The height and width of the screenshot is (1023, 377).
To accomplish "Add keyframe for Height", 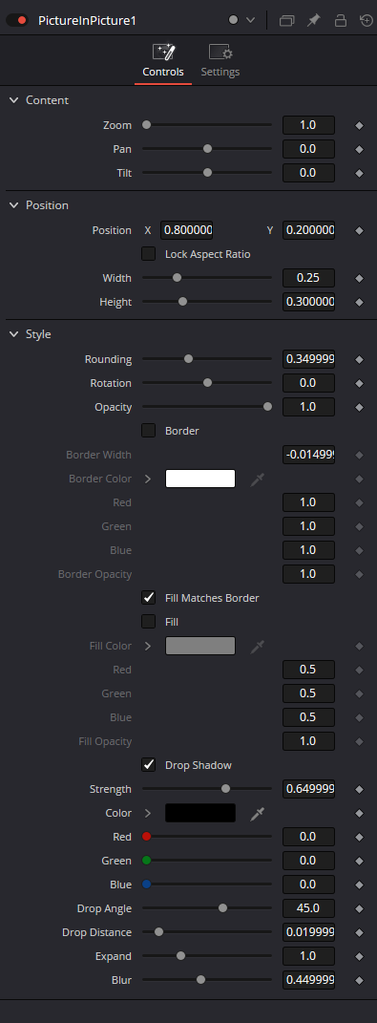I will 359,302.
